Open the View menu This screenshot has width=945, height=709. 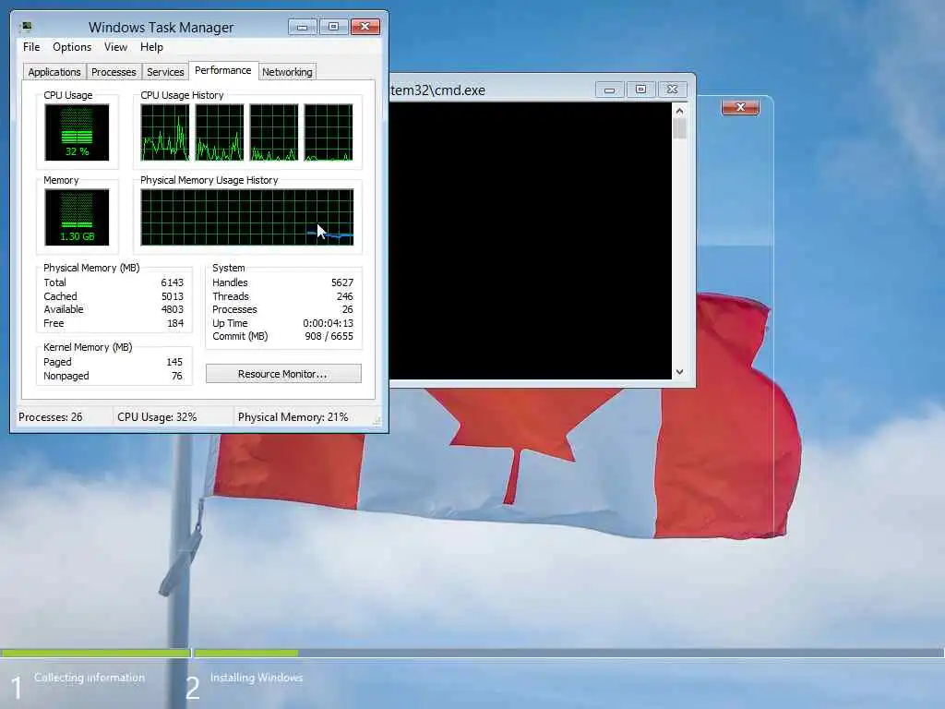(115, 47)
